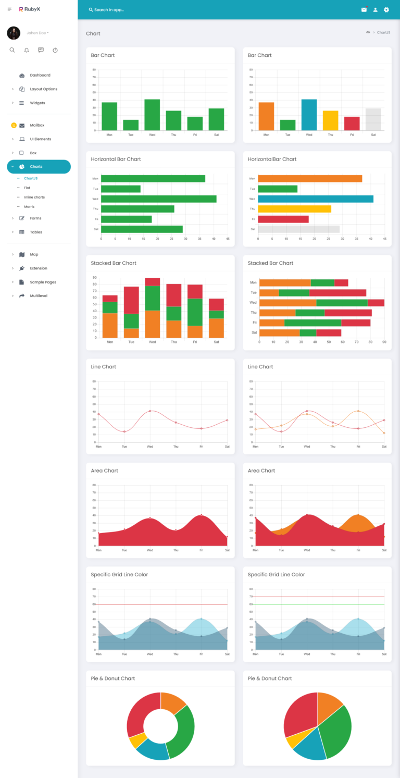Click Johen Doe's profile avatar picture
The image size is (400, 778).
click(x=14, y=33)
